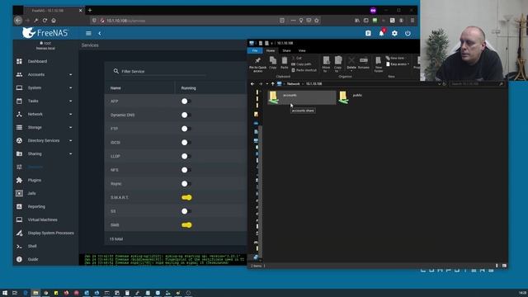Screen dimensions: 528x297
Task: Turn off the SMB service
Action: (x=186, y=225)
